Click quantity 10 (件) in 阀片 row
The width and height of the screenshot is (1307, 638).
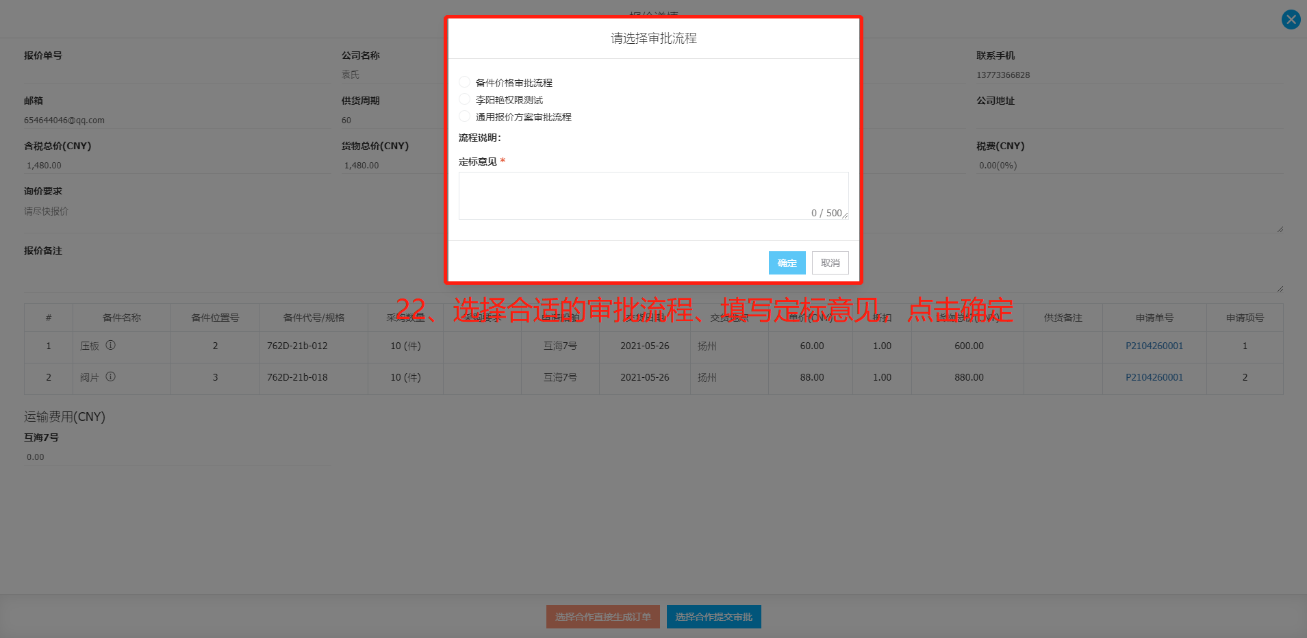405,377
